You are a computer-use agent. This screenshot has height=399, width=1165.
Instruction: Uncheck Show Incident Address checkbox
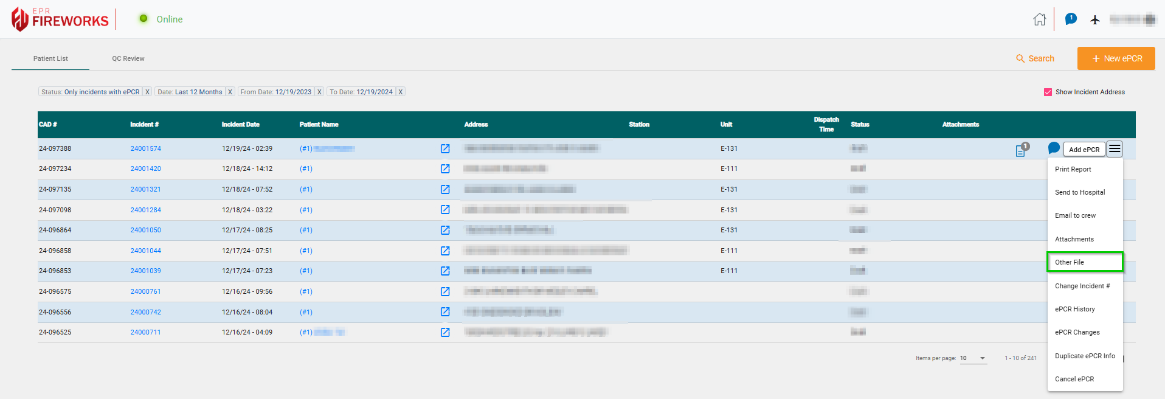click(1048, 92)
